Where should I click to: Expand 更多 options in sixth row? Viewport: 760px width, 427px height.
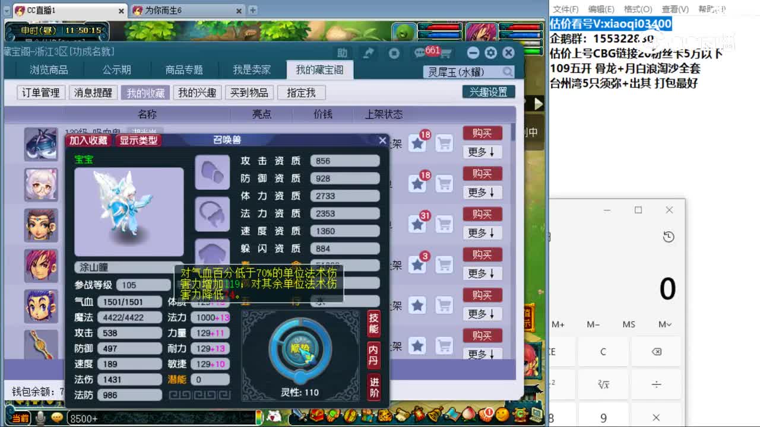pyautogui.click(x=482, y=353)
